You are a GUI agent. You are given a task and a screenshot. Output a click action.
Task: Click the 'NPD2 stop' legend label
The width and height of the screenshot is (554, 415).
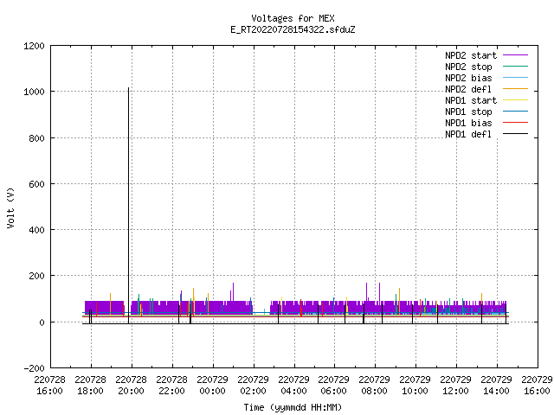point(468,67)
